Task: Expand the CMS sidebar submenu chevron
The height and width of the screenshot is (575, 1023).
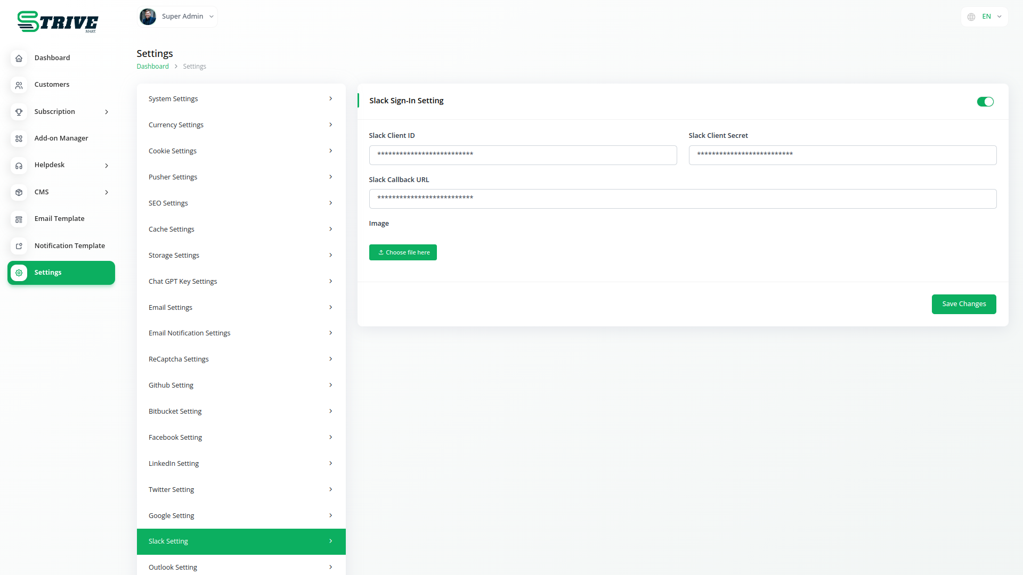Action: tap(107, 192)
